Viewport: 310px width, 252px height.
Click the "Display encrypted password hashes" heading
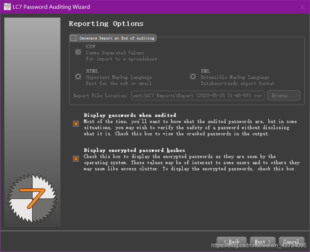click(x=135, y=150)
